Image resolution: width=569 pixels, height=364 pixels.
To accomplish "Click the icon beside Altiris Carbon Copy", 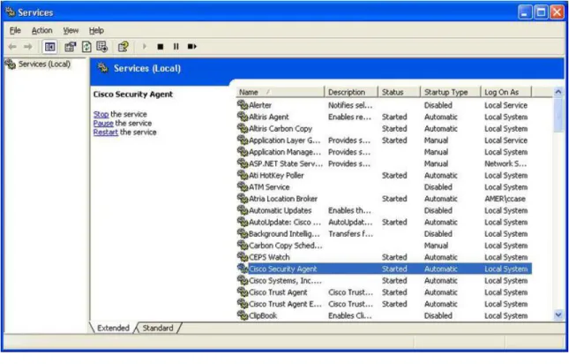I will 242,128.
